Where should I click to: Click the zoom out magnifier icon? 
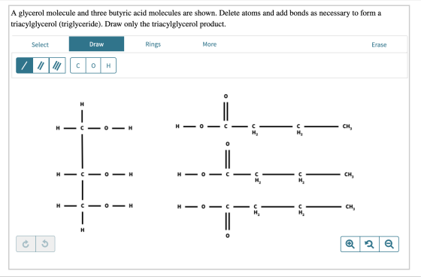[389, 244]
